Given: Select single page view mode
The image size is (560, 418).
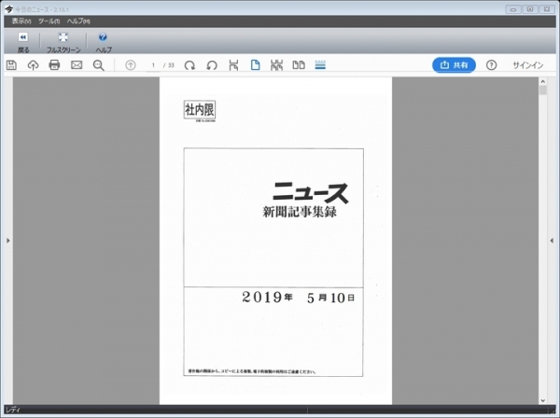Looking at the screenshot, I should click(x=255, y=65).
